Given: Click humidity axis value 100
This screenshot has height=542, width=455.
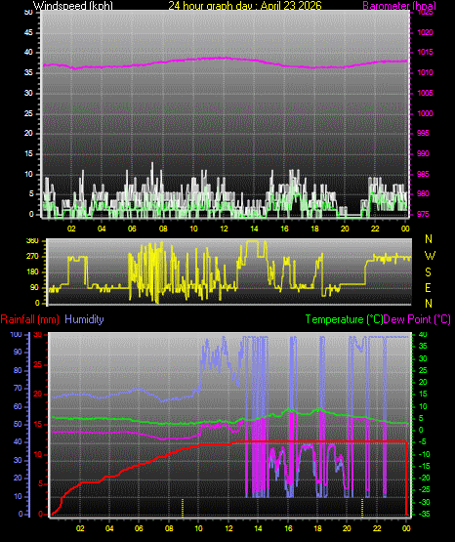Looking at the screenshot, I should [x=16, y=334].
